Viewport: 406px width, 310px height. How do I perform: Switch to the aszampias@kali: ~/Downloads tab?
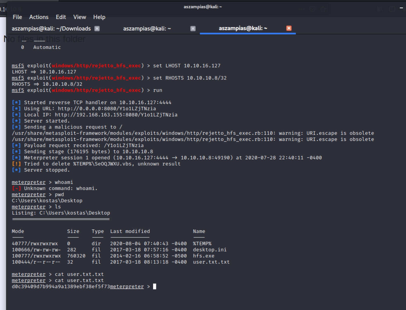(51, 29)
